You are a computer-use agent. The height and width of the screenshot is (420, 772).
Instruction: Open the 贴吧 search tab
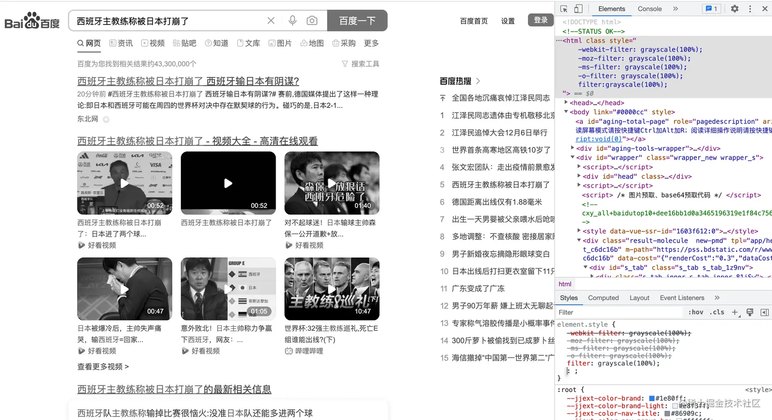[x=184, y=43]
